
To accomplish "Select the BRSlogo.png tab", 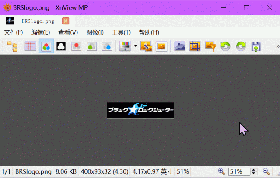I will click(38, 21).
